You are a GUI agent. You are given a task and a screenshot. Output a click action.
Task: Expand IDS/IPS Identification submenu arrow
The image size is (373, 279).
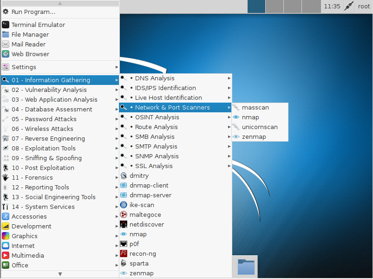click(229, 88)
